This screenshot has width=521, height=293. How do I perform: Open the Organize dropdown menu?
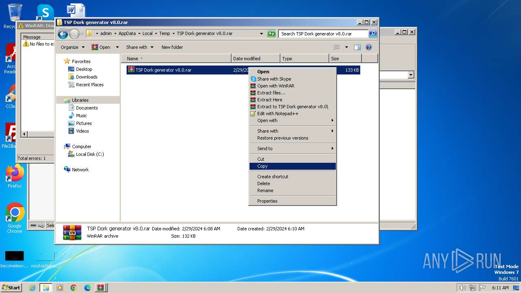[72, 47]
